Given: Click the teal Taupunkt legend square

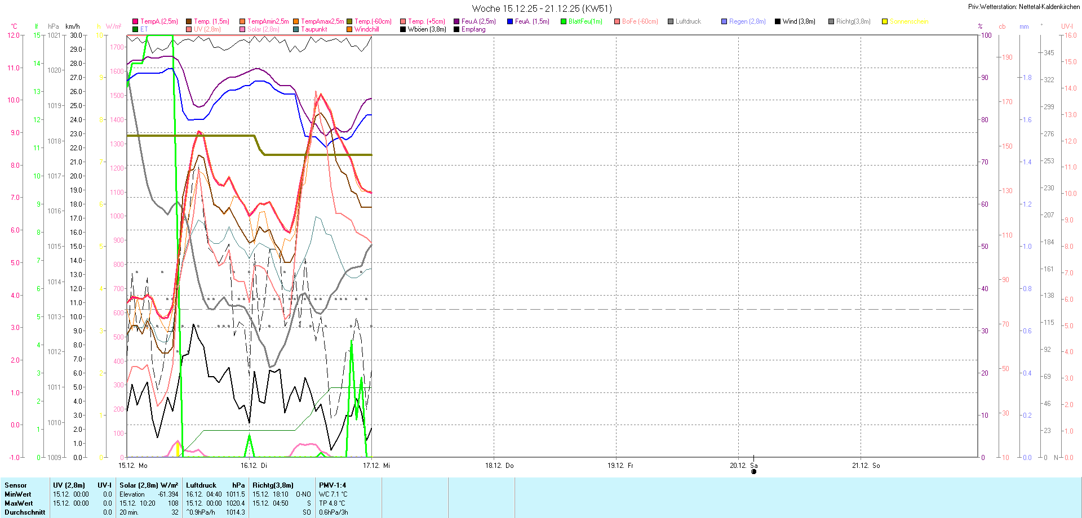Looking at the screenshot, I should click(x=296, y=29).
